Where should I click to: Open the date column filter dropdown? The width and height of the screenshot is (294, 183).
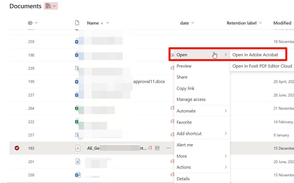[x=194, y=23]
